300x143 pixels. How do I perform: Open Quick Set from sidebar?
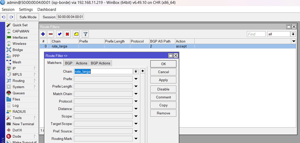20,25
